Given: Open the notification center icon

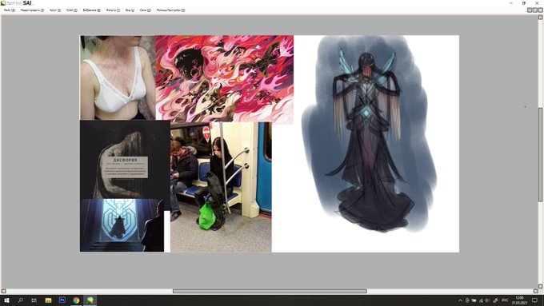Looking at the screenshot, I should pos(534,300).
